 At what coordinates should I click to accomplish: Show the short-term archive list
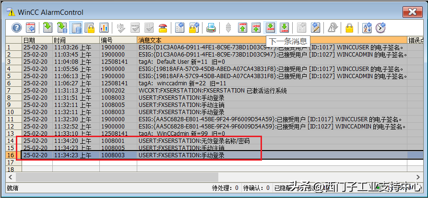coord(48,28)
